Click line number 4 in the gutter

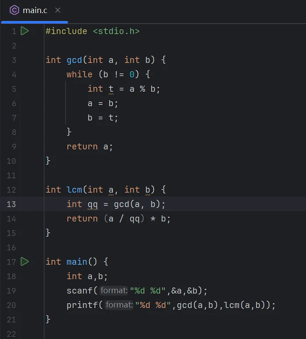point(14,75)
